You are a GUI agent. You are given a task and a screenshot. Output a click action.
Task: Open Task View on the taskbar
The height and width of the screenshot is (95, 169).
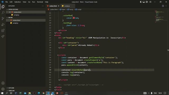click(x=11, y=93)
